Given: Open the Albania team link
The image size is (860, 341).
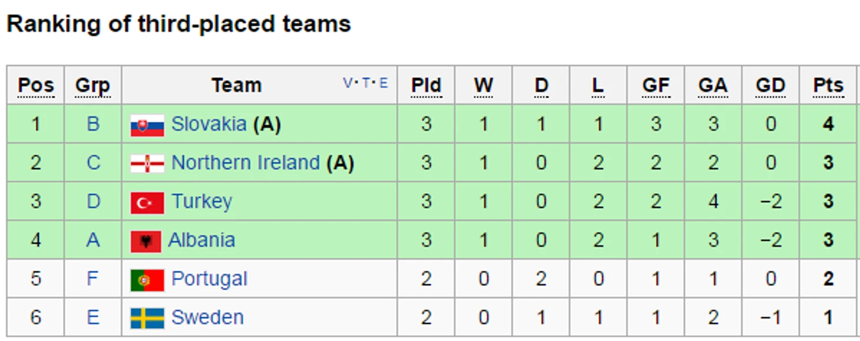Looking at the screenshot, I should [201, 240].
